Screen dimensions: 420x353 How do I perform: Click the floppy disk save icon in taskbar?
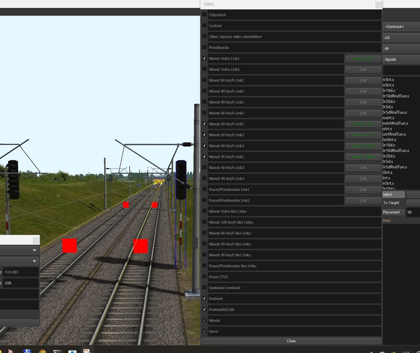click(27, 351)
